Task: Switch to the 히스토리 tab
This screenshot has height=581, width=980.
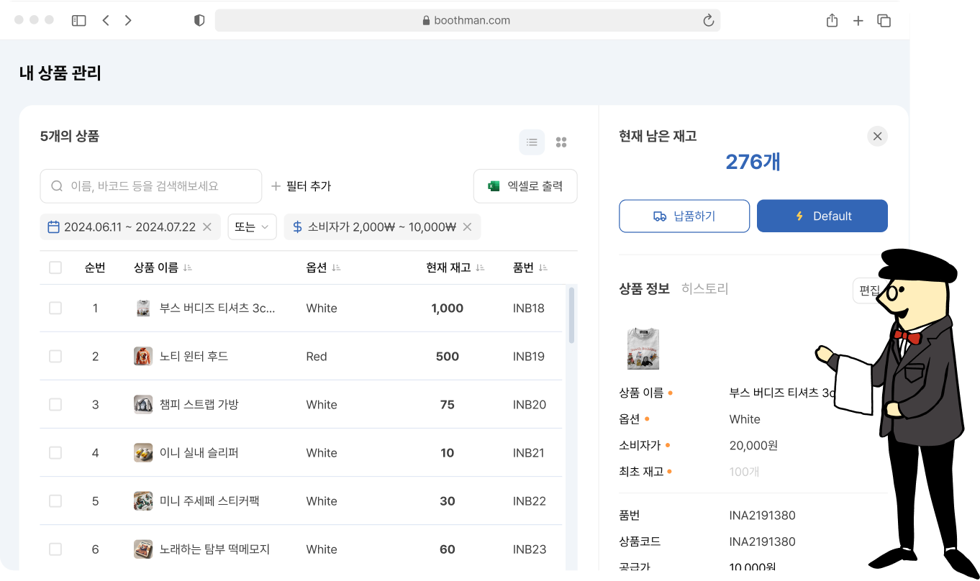Action: click(704, 289)
